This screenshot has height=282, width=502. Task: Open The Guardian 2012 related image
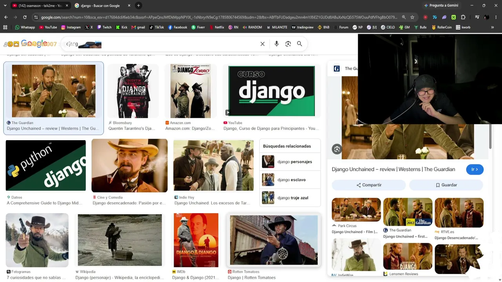[x=408, y=212]
